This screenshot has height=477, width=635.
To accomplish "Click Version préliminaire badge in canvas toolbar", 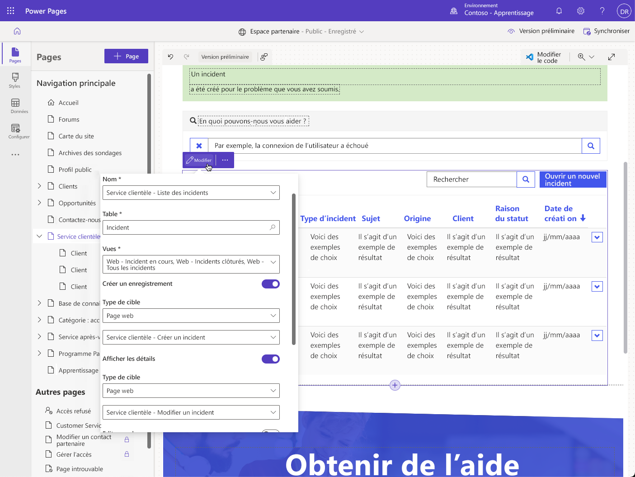I will coord(225,57).
